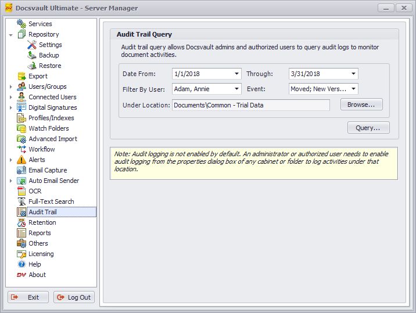Close the Server Manager window
Image resolution: width=416 pixels, height=313 pixels.
tap(404, 8)
